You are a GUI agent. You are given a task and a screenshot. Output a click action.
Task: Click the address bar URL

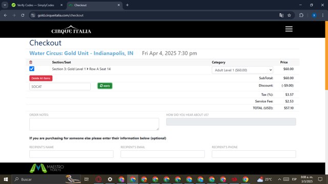(60, 15)
